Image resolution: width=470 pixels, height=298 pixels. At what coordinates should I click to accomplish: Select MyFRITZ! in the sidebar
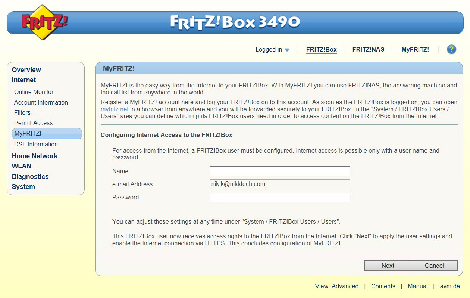coord(47,134)
